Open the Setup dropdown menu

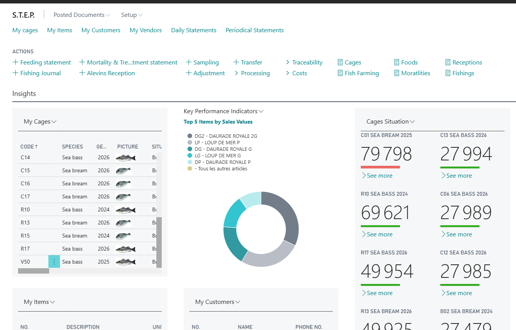point(132,15)
